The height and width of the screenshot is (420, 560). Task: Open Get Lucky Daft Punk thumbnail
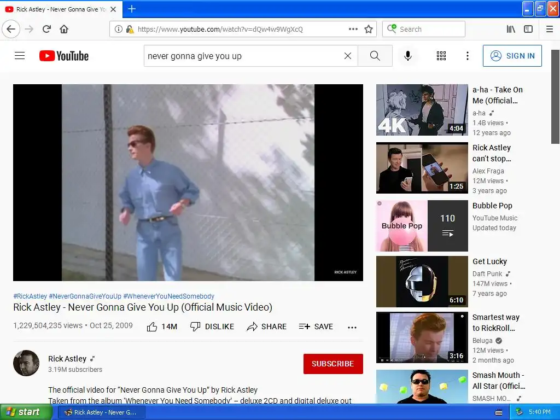coord(422,282)
